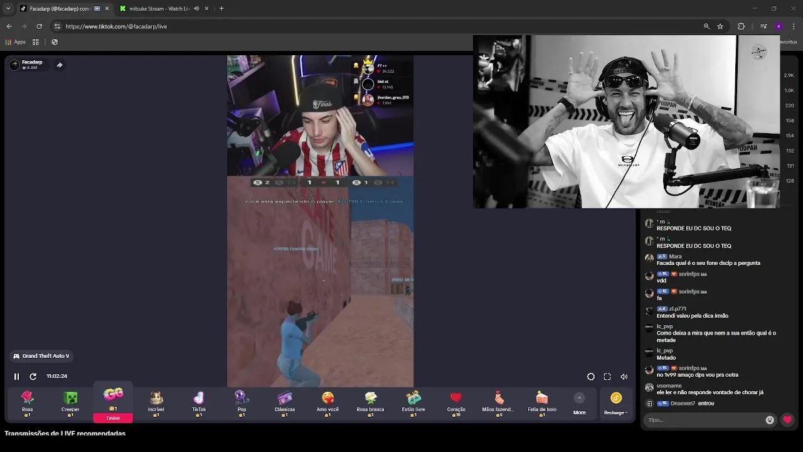The height and width of the screenshot is (452, 803).
Task: Open the Apps bookmarks shortcut
Action: point(16,42)
